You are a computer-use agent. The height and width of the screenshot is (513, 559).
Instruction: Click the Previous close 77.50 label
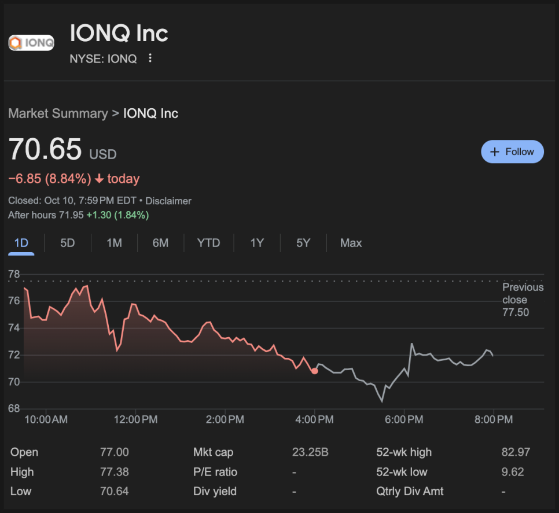pos(523,300)
